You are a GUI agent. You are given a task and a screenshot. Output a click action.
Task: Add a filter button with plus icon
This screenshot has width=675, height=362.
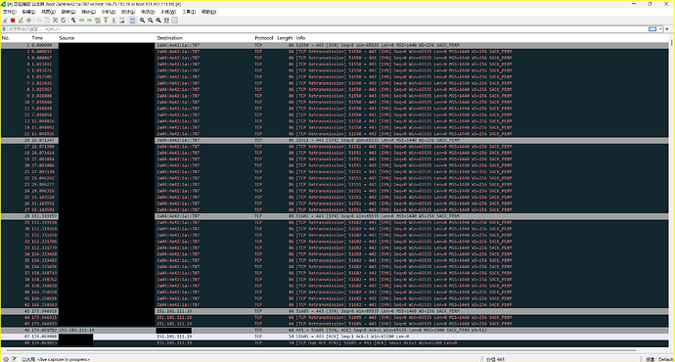667,29
